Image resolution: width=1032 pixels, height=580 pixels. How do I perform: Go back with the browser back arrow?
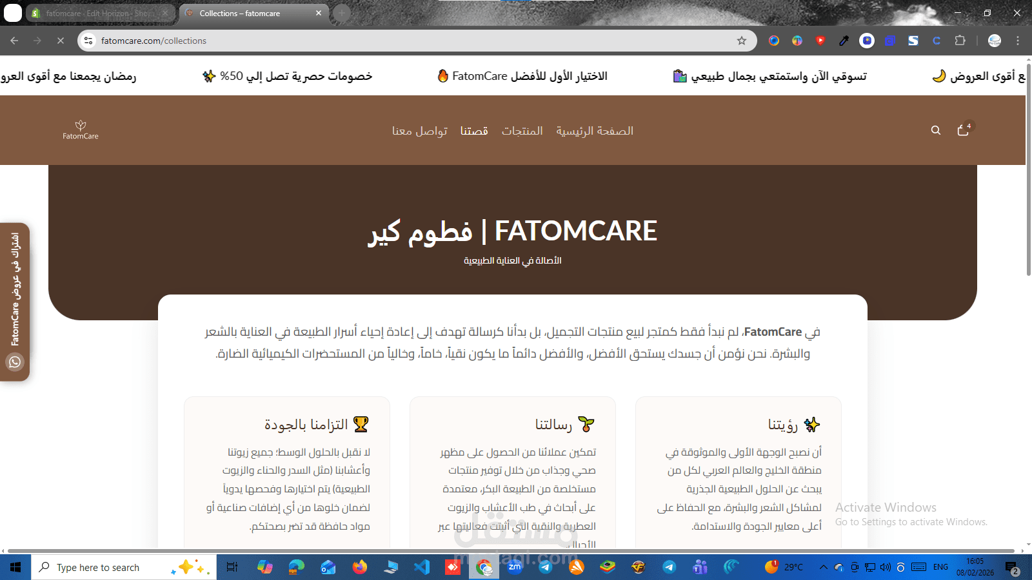tap(14, 41)
